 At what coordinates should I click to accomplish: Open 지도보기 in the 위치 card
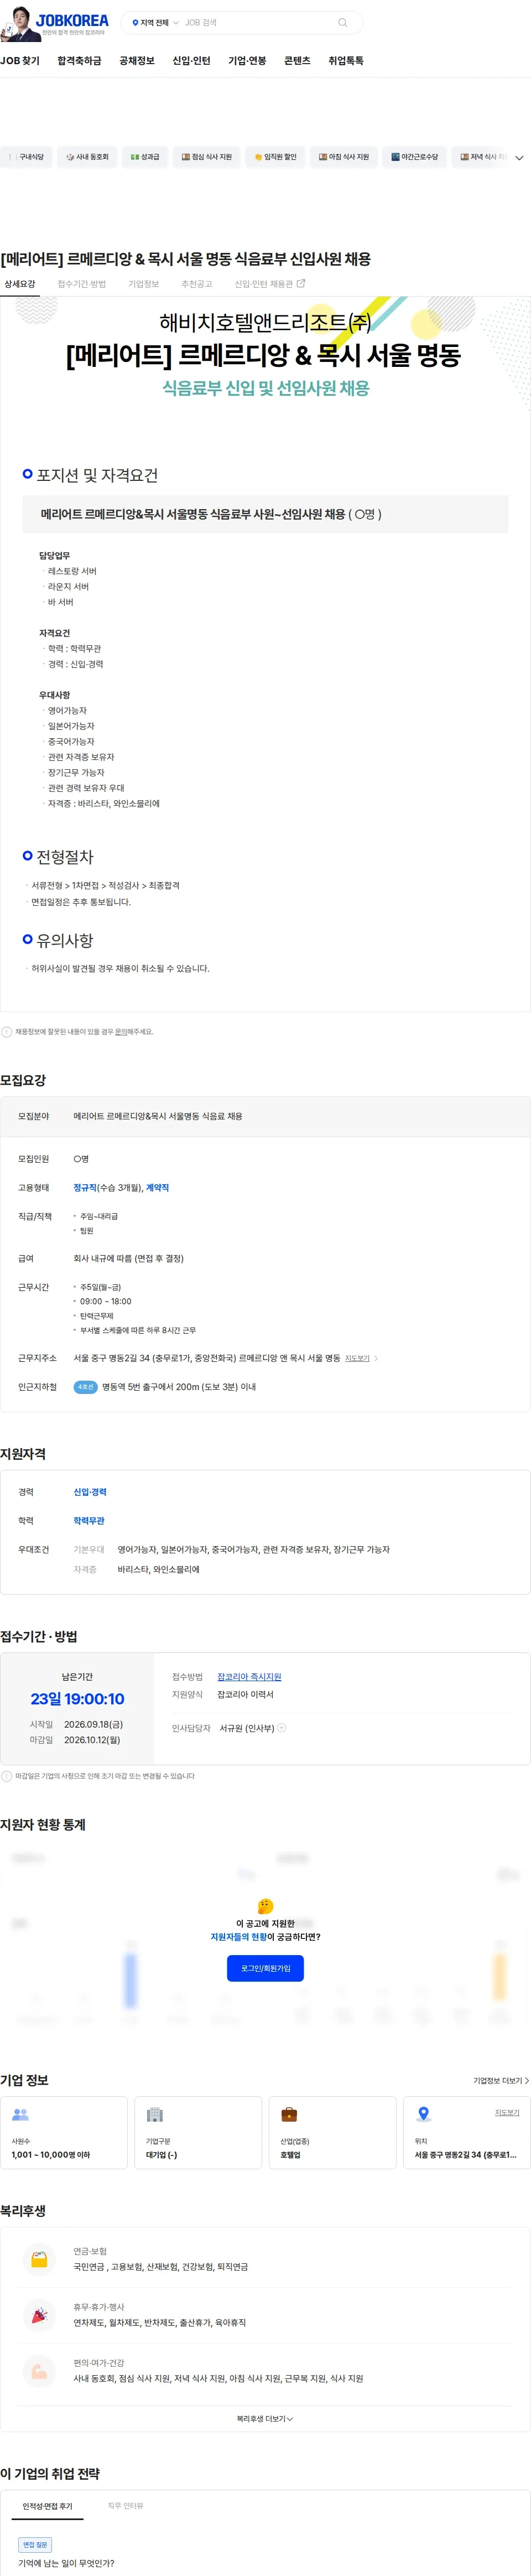tap(507, 2113)
